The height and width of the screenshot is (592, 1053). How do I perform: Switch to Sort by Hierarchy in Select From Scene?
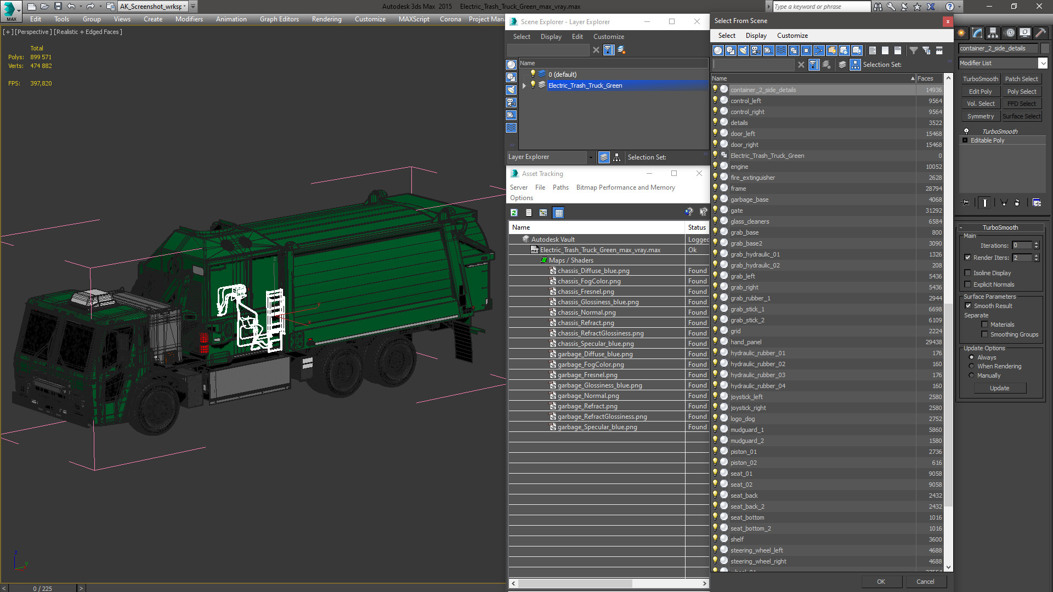pyautogui.click(x=855, y=65)
